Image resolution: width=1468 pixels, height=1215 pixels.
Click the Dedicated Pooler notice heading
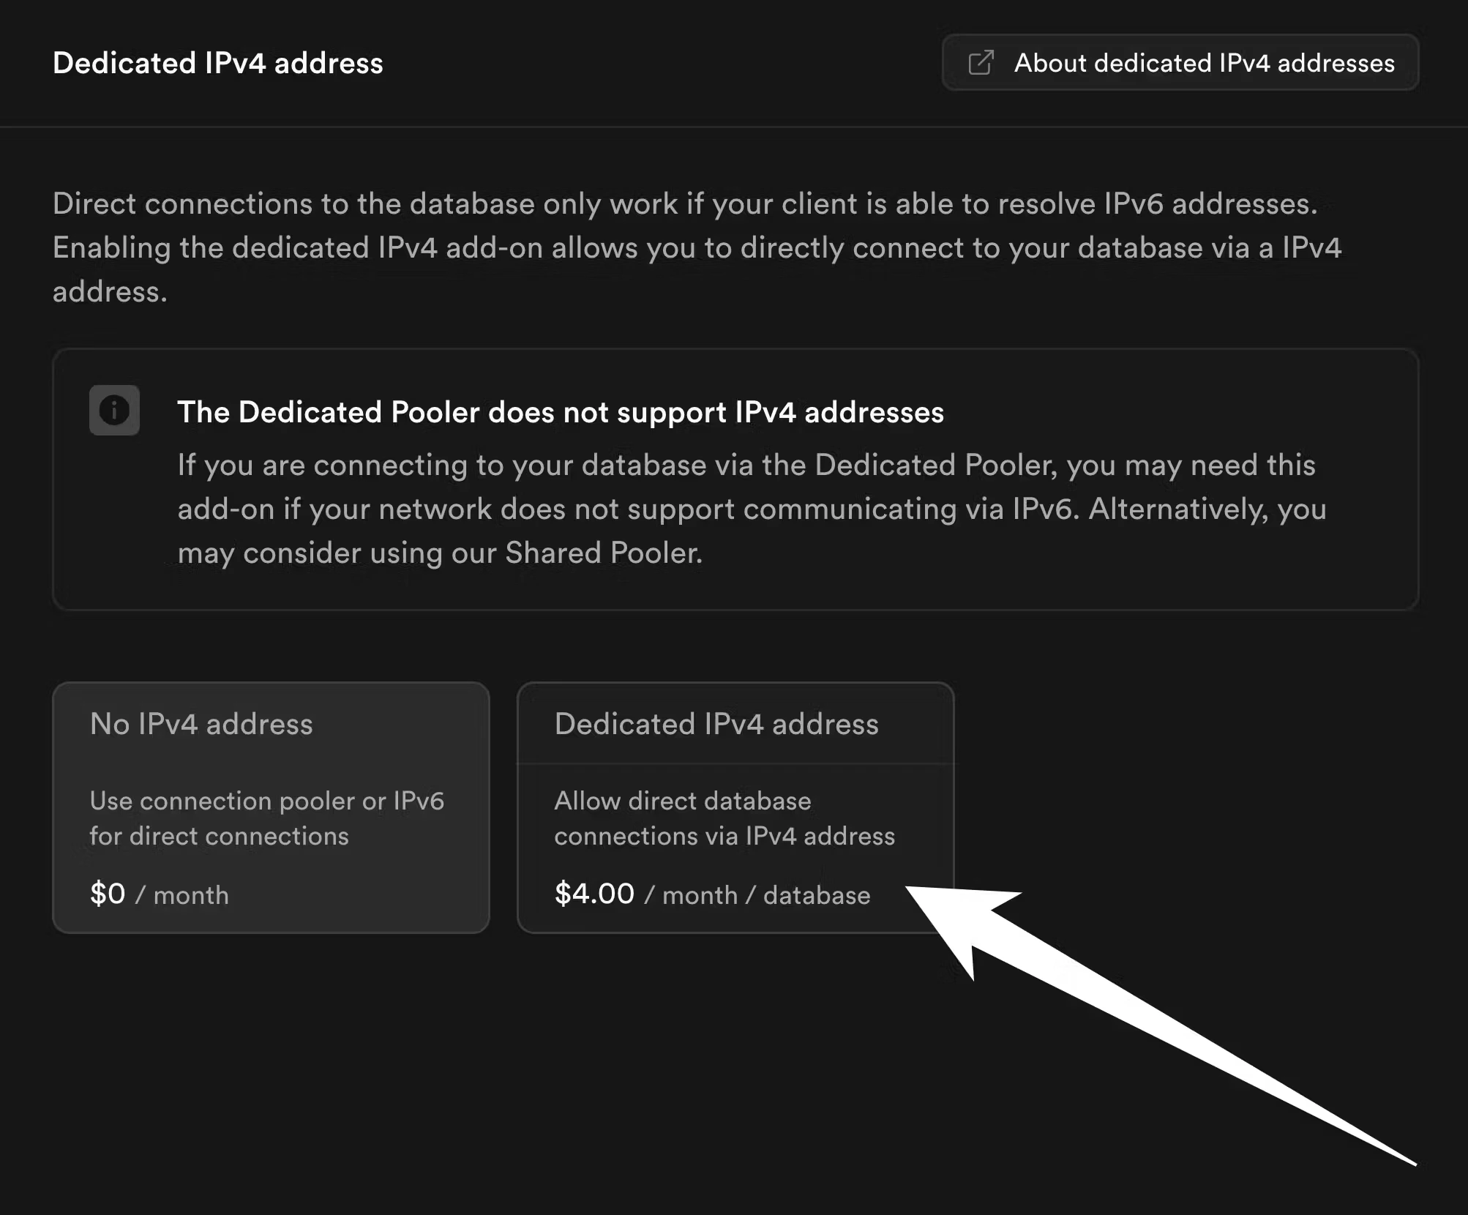coord(561,412)
